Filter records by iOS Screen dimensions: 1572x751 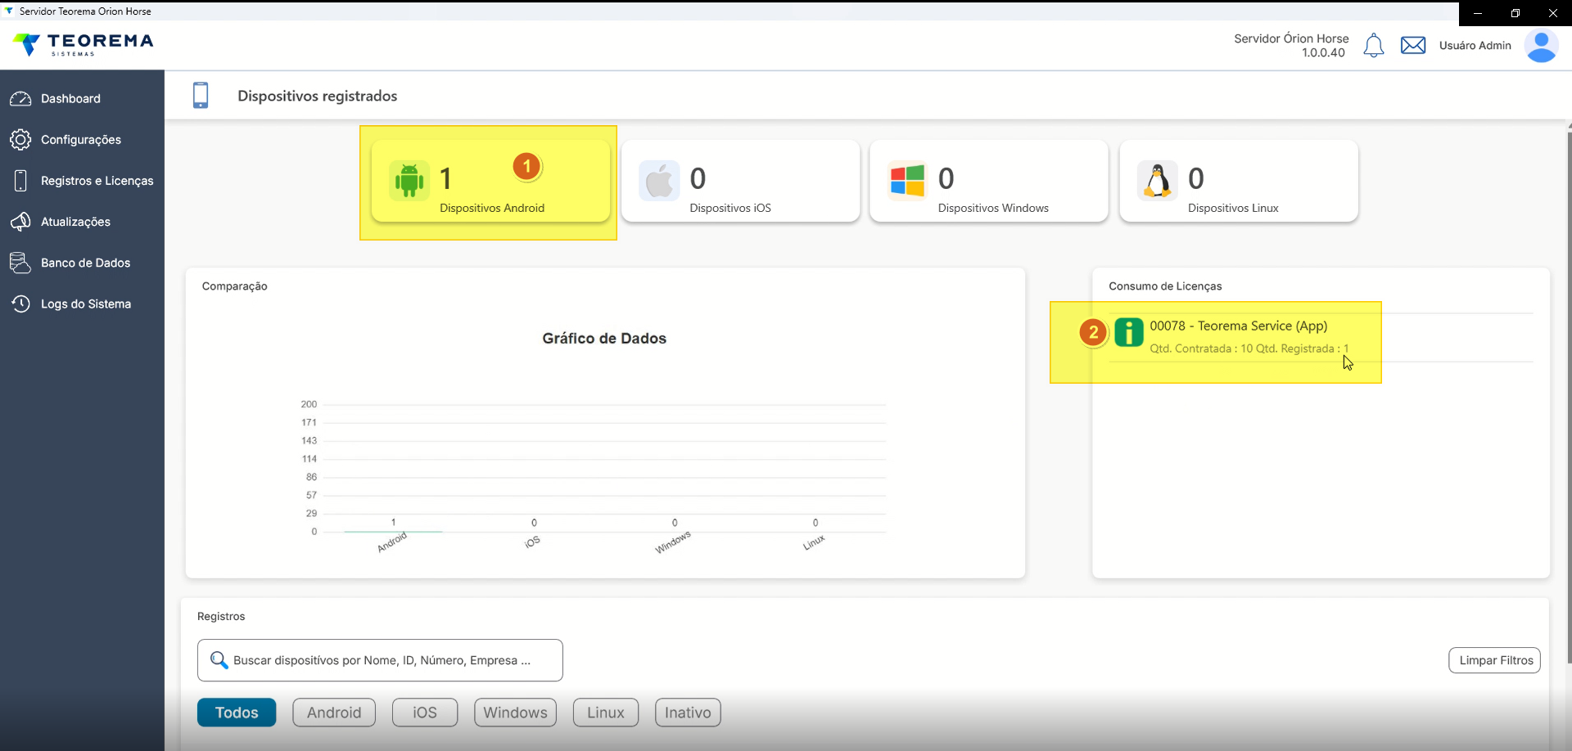(x=425, y=713)
